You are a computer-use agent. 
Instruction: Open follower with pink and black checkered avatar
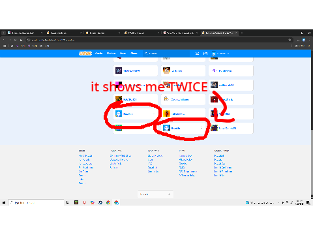click(x=136, y=85)
